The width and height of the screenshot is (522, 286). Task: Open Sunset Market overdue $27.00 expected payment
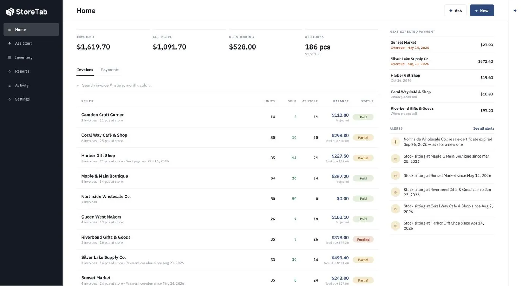pyautogui.click(x=442, y=45)
